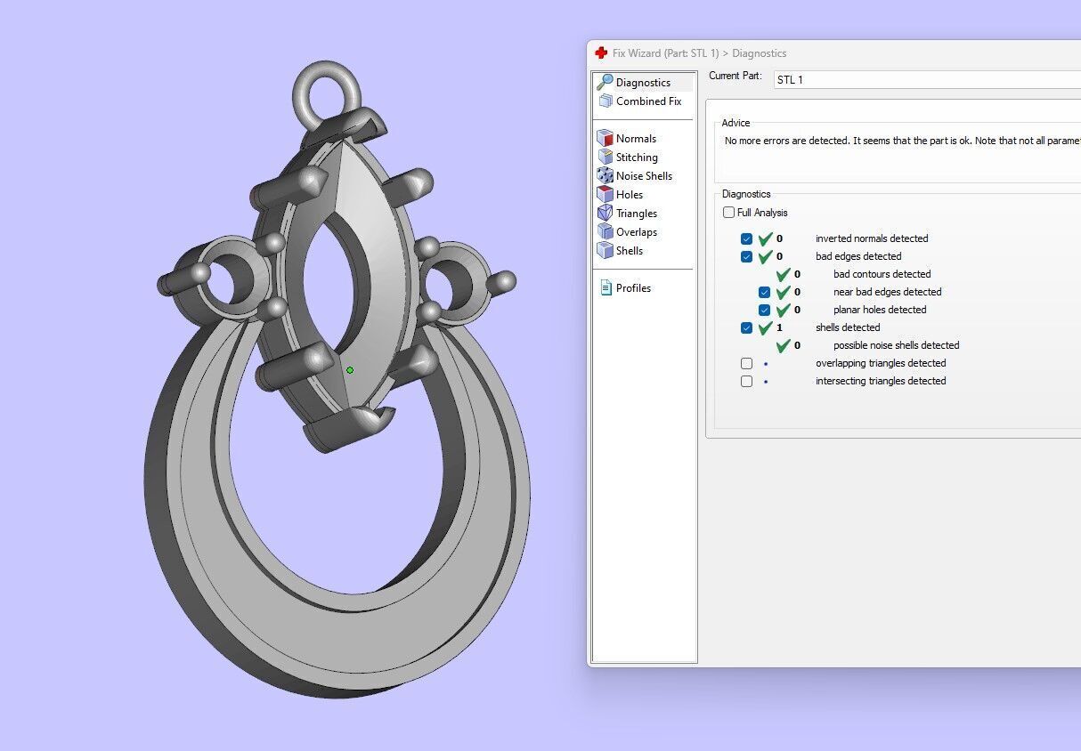
Task: Click the 'possible noise shells detected' text
Action: pyautogui.click(x=896, y=345)
